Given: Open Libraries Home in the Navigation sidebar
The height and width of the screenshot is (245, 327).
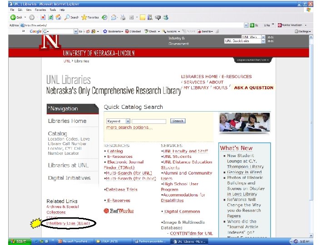Looking at the screenshot, I should 67,121.
